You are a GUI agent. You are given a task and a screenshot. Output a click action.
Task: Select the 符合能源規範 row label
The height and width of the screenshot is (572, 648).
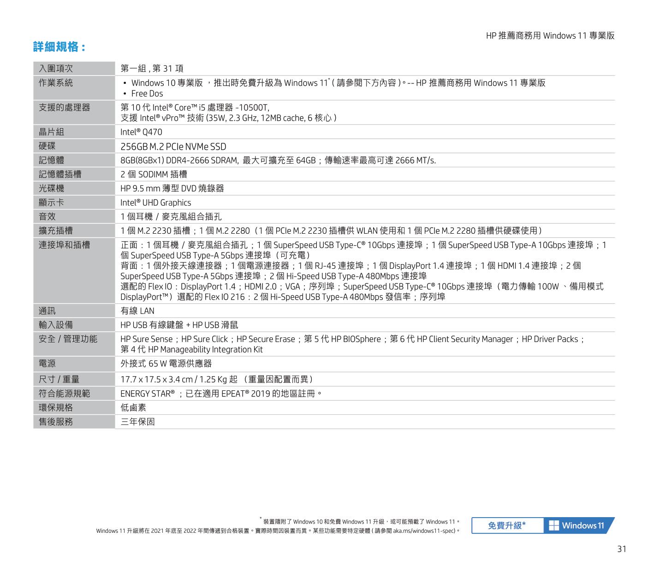pos(65,394)
